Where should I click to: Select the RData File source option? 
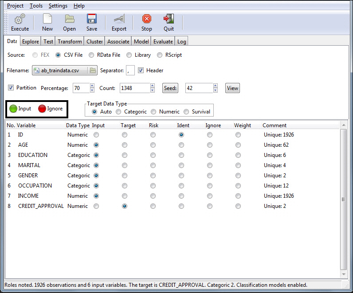[91, 55]
